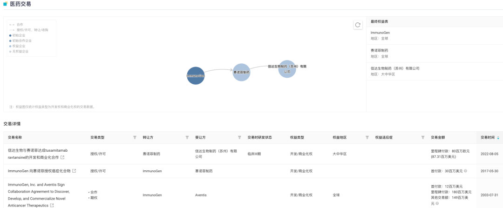Click the refresh graph icon
The height and width of the screenshot is (208, 503).
[358, 25]
